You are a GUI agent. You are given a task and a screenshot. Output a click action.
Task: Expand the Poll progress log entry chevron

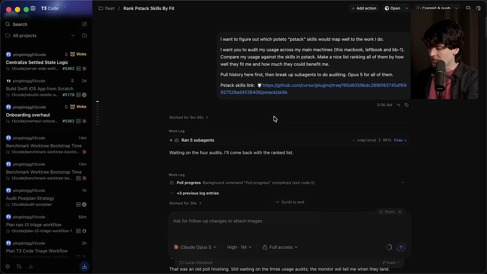click(403, 183)
